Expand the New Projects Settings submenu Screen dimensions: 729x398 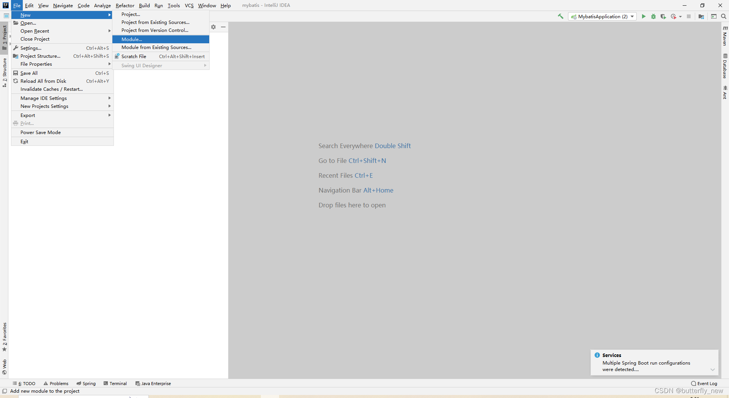click(x=62, y=106)
